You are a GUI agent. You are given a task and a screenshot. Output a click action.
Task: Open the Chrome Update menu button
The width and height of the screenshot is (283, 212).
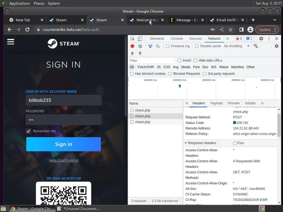[267, 30]
